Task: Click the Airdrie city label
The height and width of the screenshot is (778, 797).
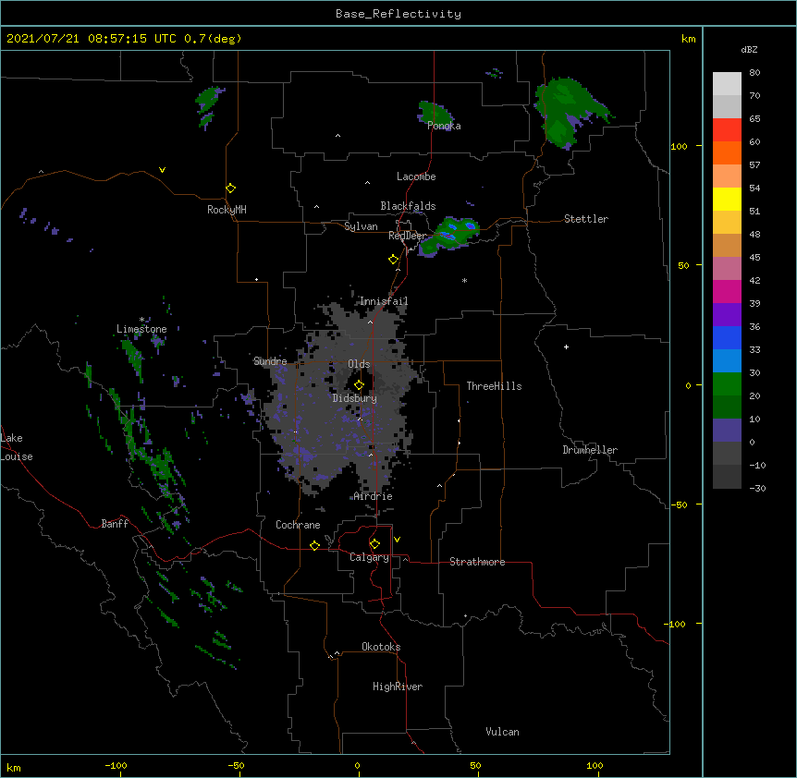Action: coord(373,496)
